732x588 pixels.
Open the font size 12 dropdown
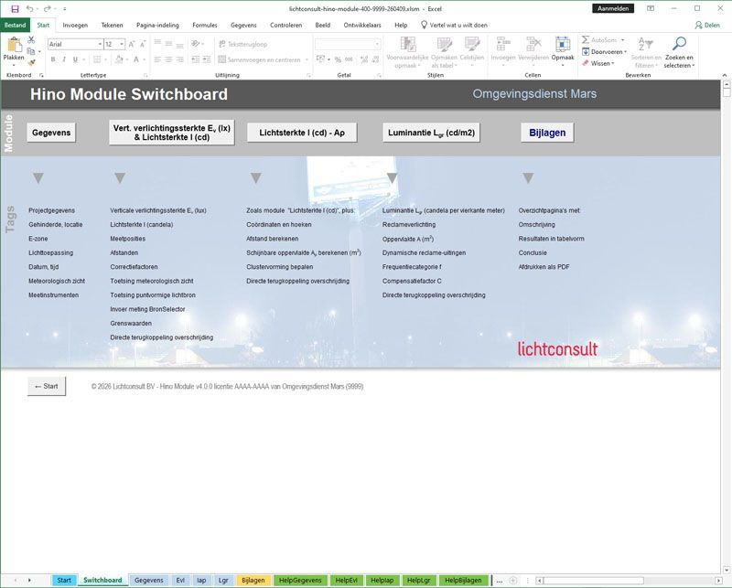tap(122, 44)
